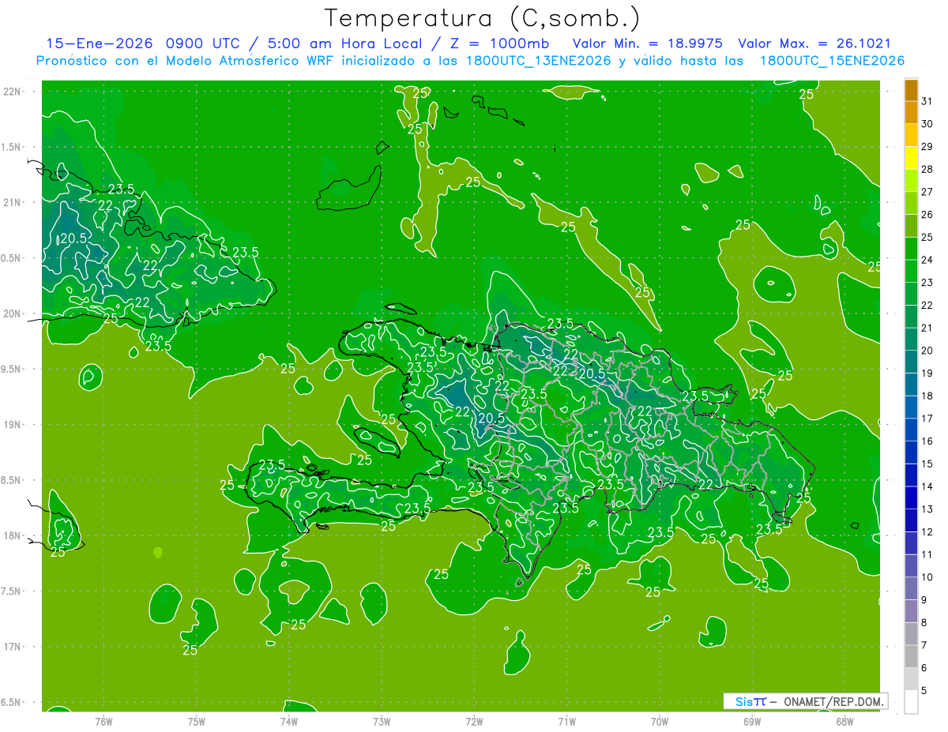Click color scale label '14'

[927, 486]
